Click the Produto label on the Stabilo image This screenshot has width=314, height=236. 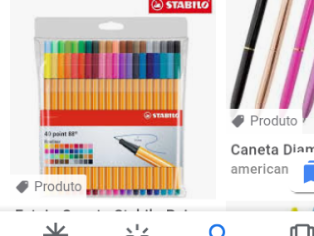click(58, 186)
